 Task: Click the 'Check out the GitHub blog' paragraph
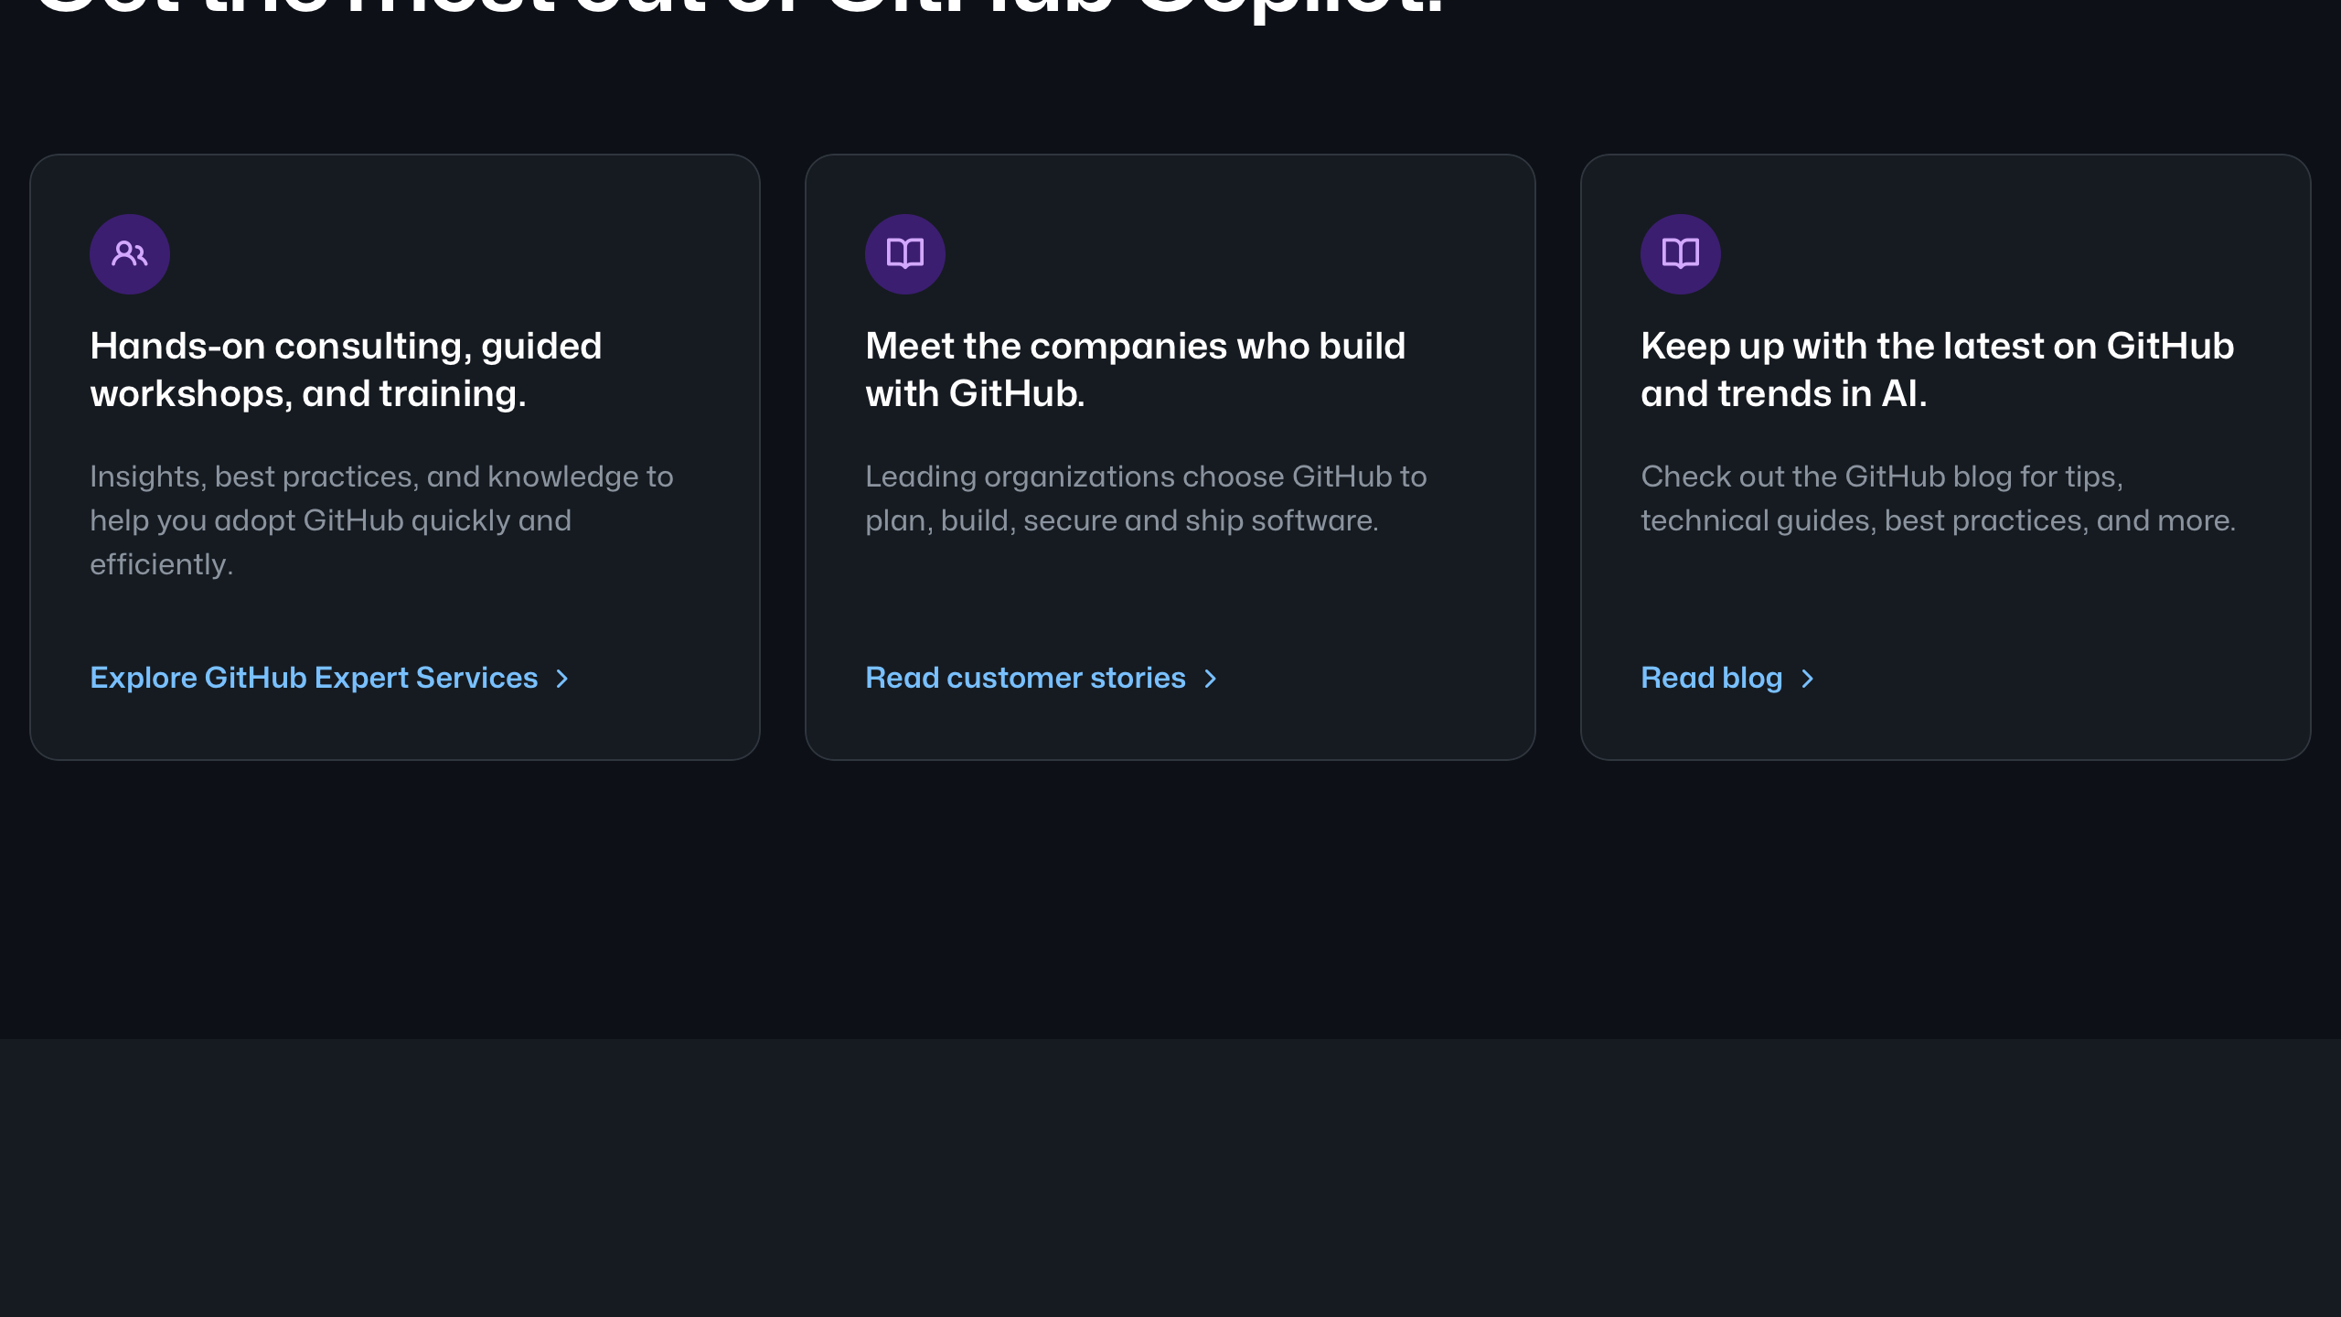click(1939, 498)
